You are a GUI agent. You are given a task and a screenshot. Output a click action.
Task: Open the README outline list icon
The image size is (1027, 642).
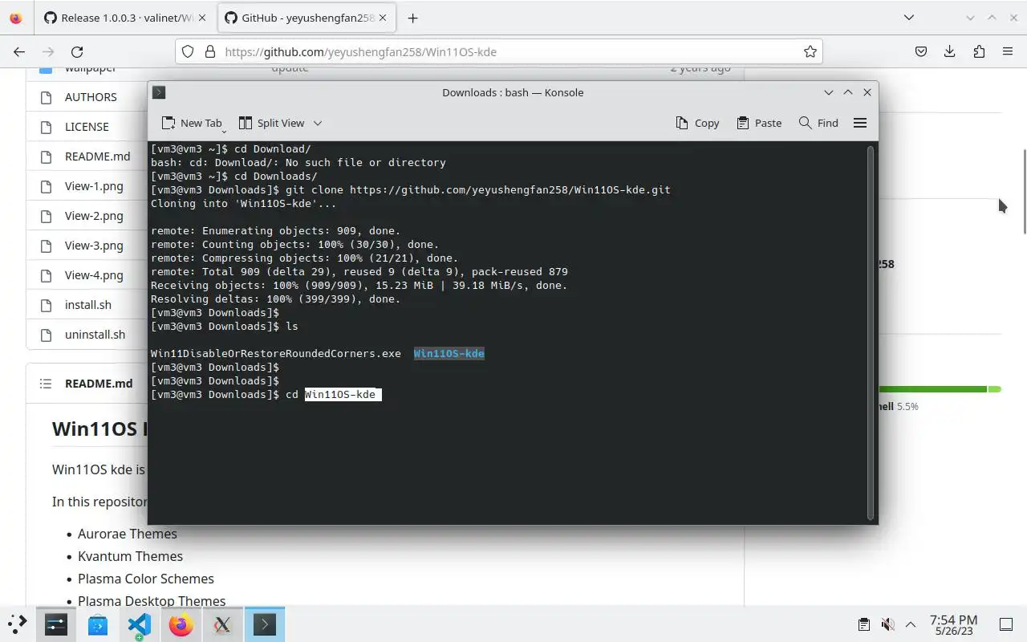click(x=46, y=384)
